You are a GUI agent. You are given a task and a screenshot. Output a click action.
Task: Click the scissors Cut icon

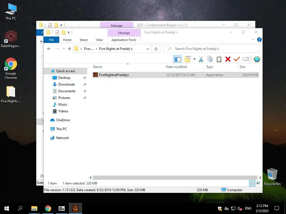click(201, 59)
